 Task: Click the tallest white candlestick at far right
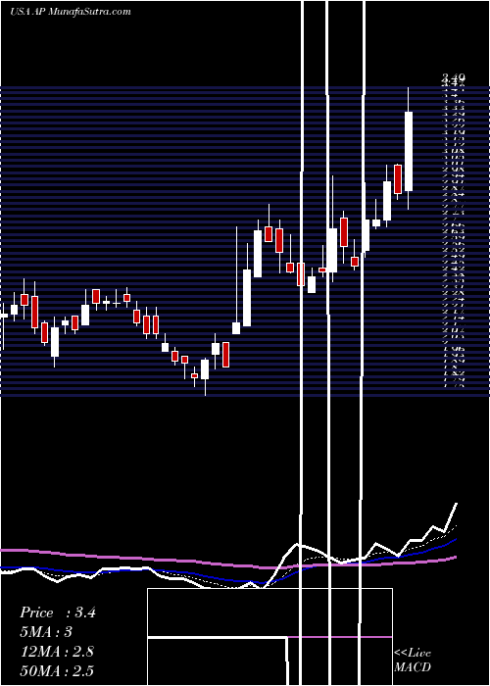point(409,151)
